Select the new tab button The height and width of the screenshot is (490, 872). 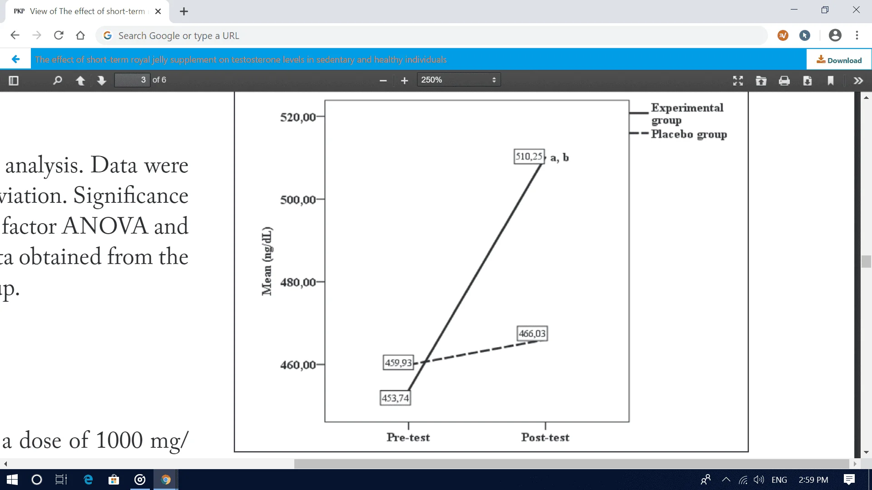[184, 11]
